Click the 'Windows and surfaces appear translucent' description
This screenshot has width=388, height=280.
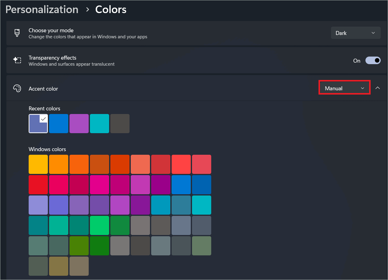[x=72, y=64]
